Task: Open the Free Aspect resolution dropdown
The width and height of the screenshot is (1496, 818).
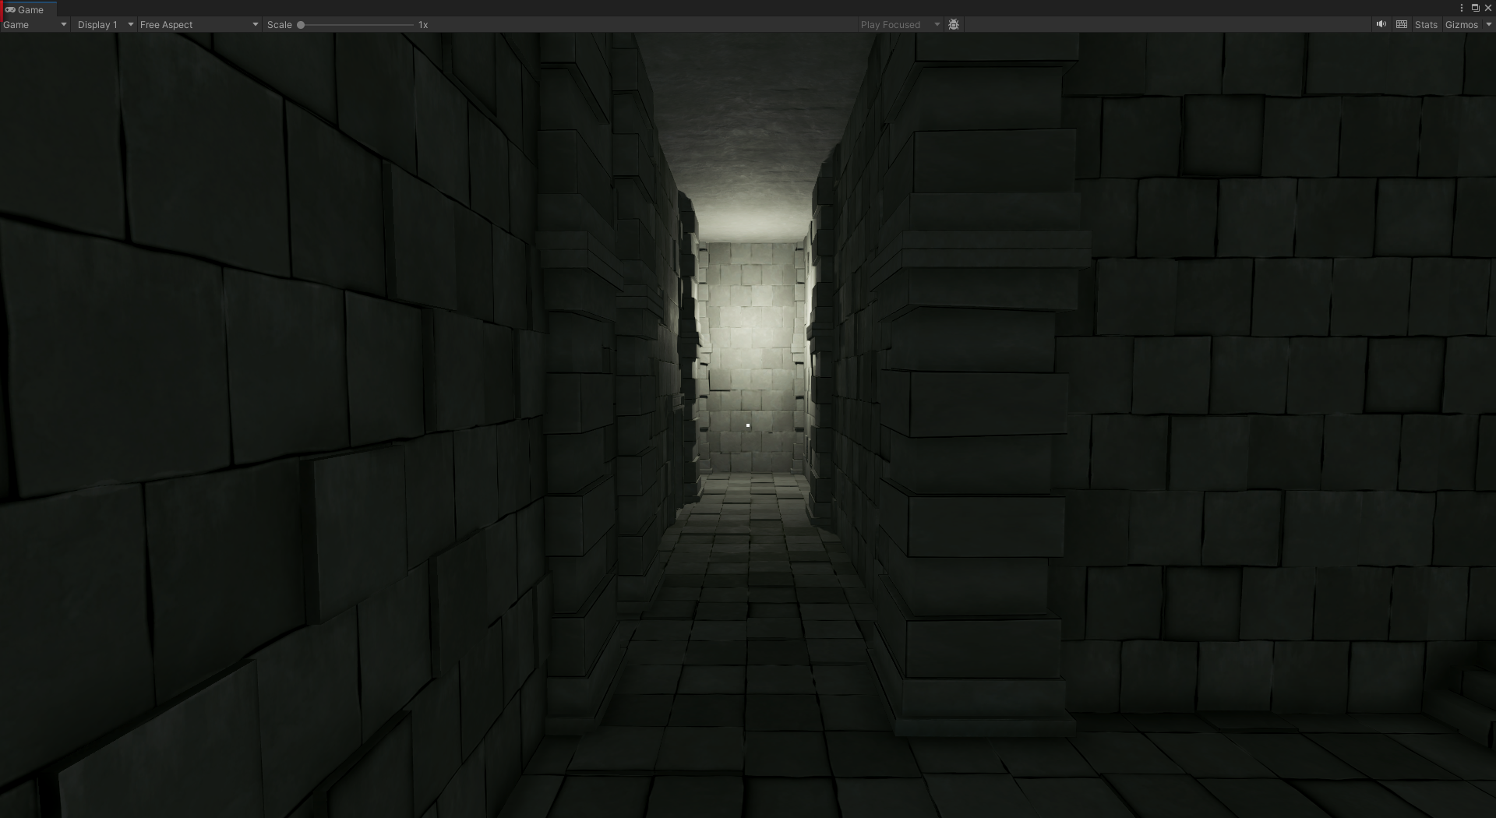Action: point(199,24)
